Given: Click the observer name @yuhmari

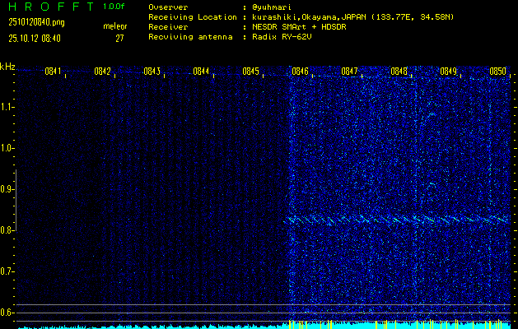Looking at the screenshot, I should 271,7.
